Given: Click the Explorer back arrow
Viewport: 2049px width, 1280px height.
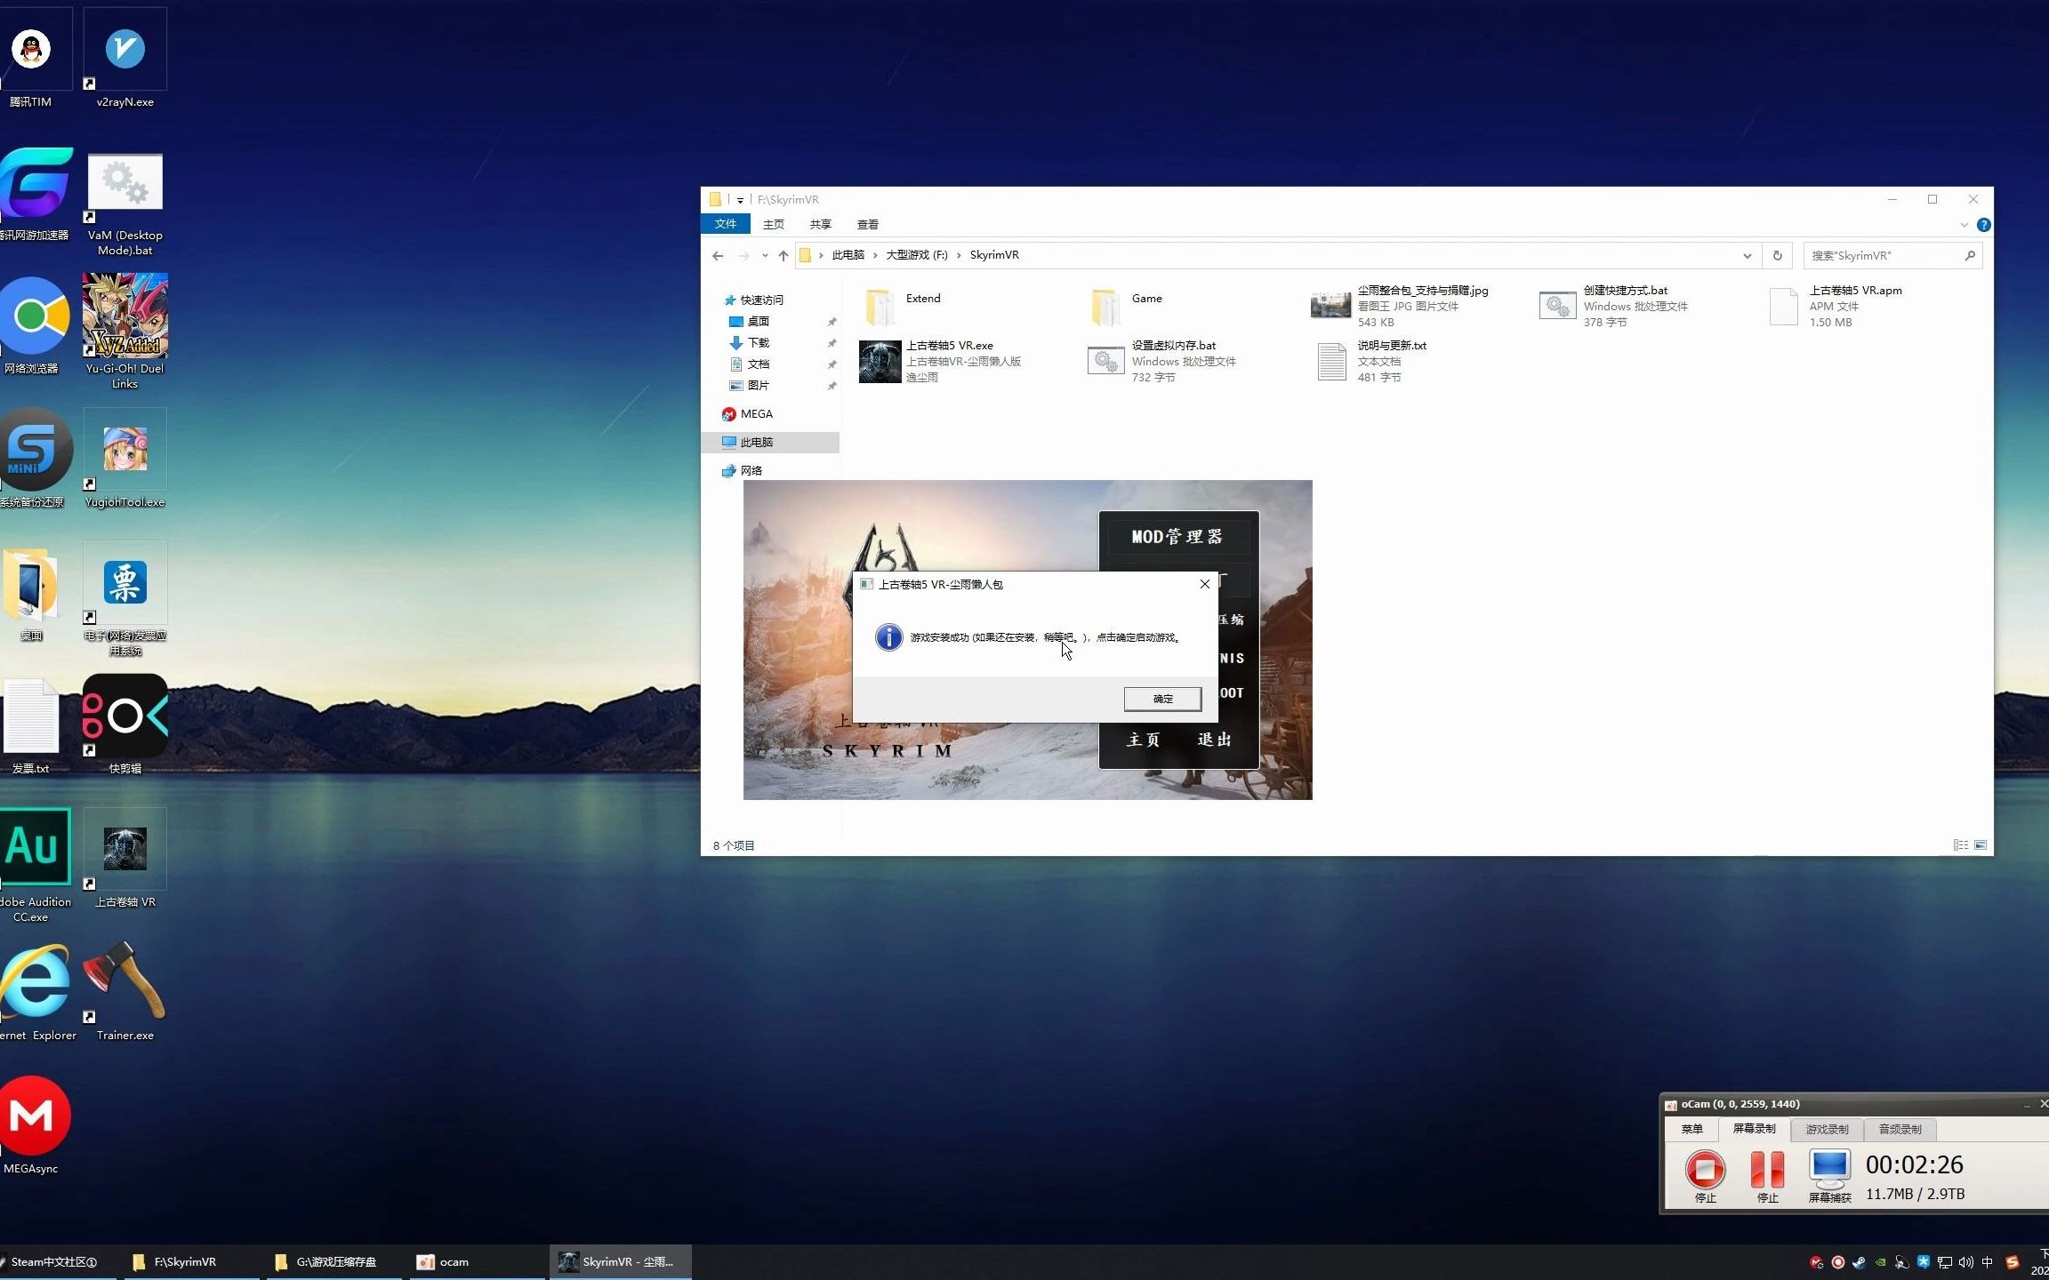Looking at the screenshot, I should pos(718,256).
